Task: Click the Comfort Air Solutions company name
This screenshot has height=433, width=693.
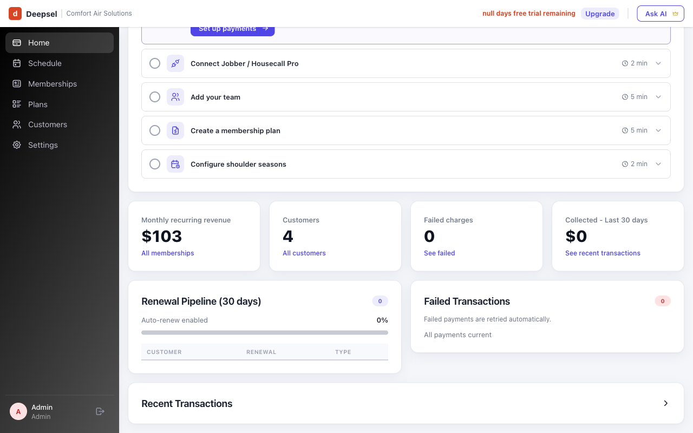Action: (99, 14)
